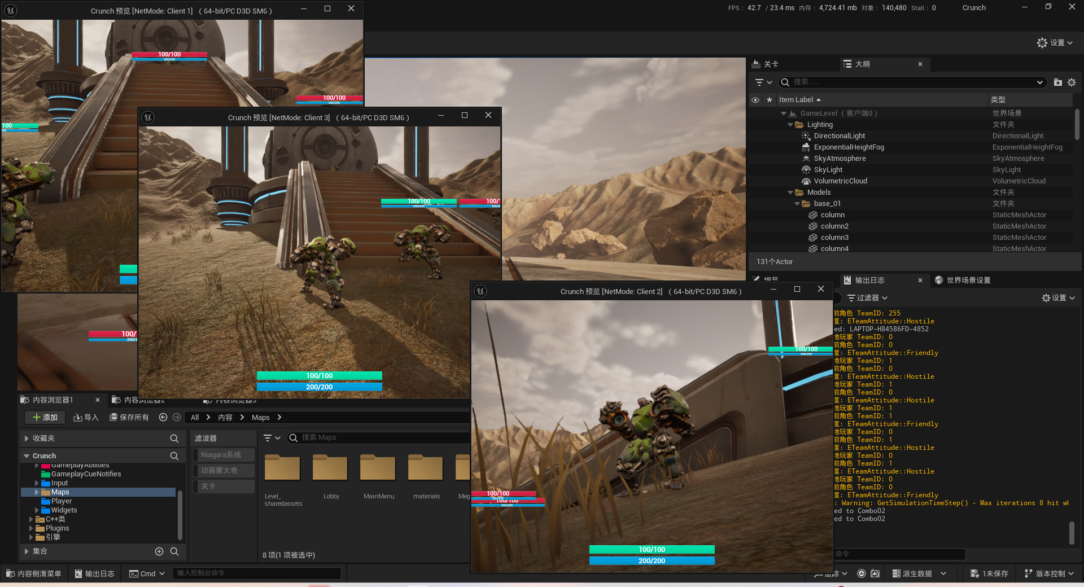1084x587 pixels.
Task: Open output log 设置 settings dropdown
Action: pyautogui.click(x=1059, y=298)
